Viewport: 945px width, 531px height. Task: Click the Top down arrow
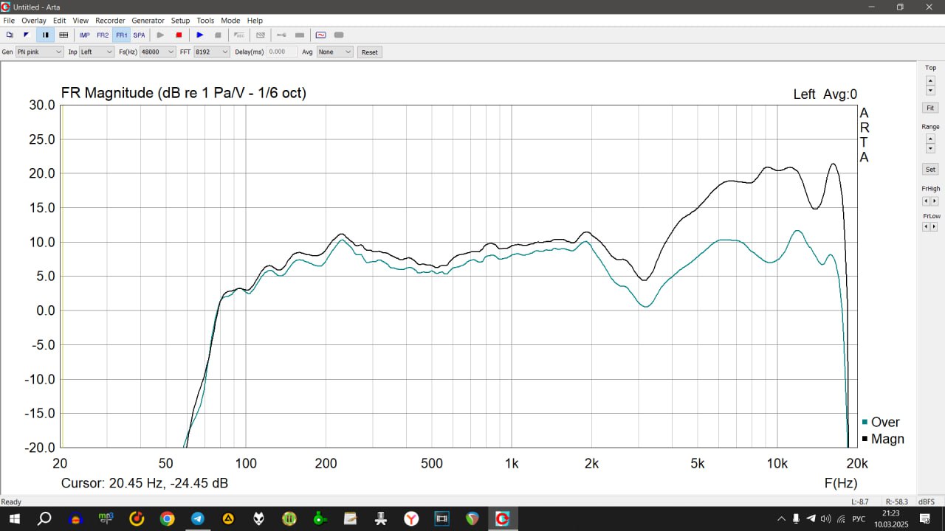930,90
